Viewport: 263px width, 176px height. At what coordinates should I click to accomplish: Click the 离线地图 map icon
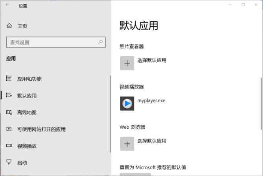click(x=9, y=112)
